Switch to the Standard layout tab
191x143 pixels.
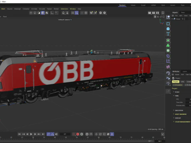pyautogui.click(x=122, y=5)
